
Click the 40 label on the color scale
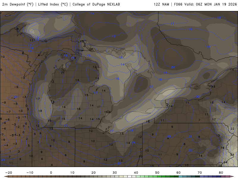[x=136, y=173]
